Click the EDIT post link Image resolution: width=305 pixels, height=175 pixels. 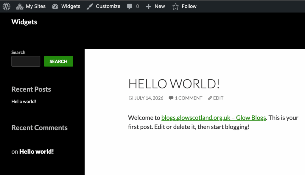[218, 98]
